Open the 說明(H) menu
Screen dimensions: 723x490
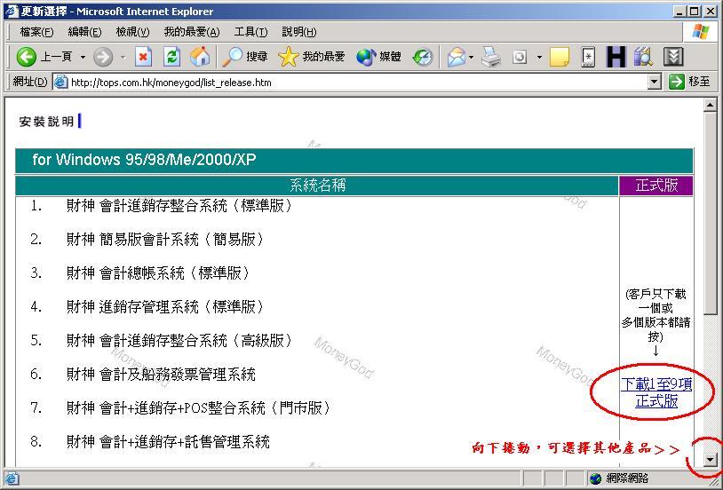(298, 32)
